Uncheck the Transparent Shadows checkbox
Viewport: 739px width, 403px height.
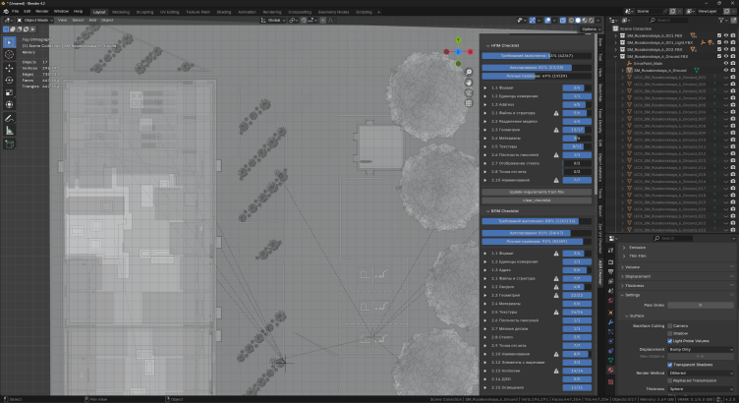[671, 365]
